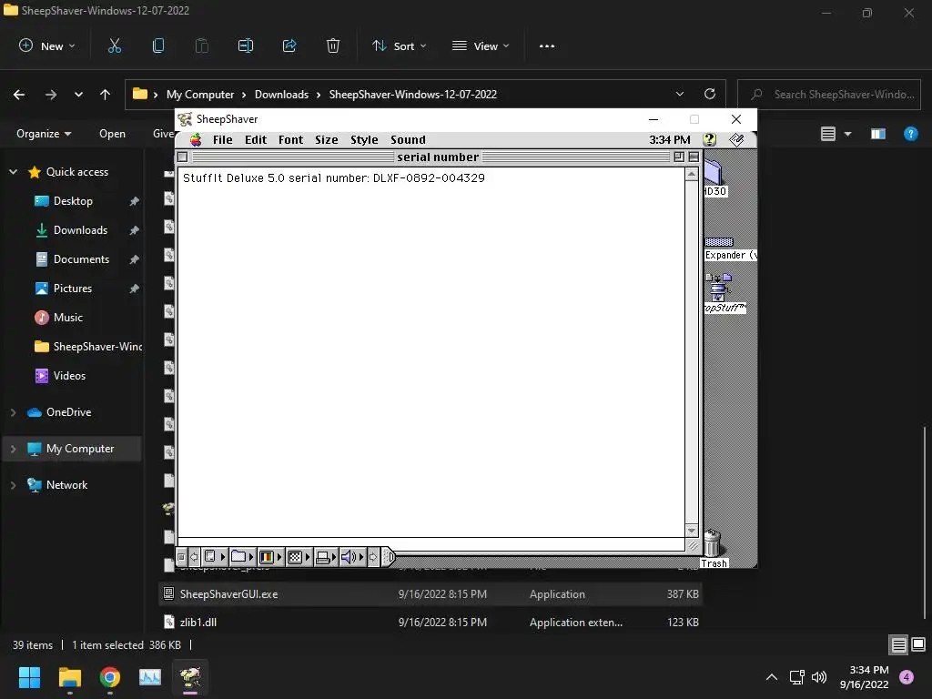932x699 pixels.
Task: Go back in Explorer navigation
Action: point(19,94)
